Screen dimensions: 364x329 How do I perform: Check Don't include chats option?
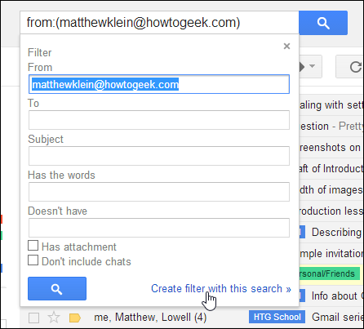point(33,260)
